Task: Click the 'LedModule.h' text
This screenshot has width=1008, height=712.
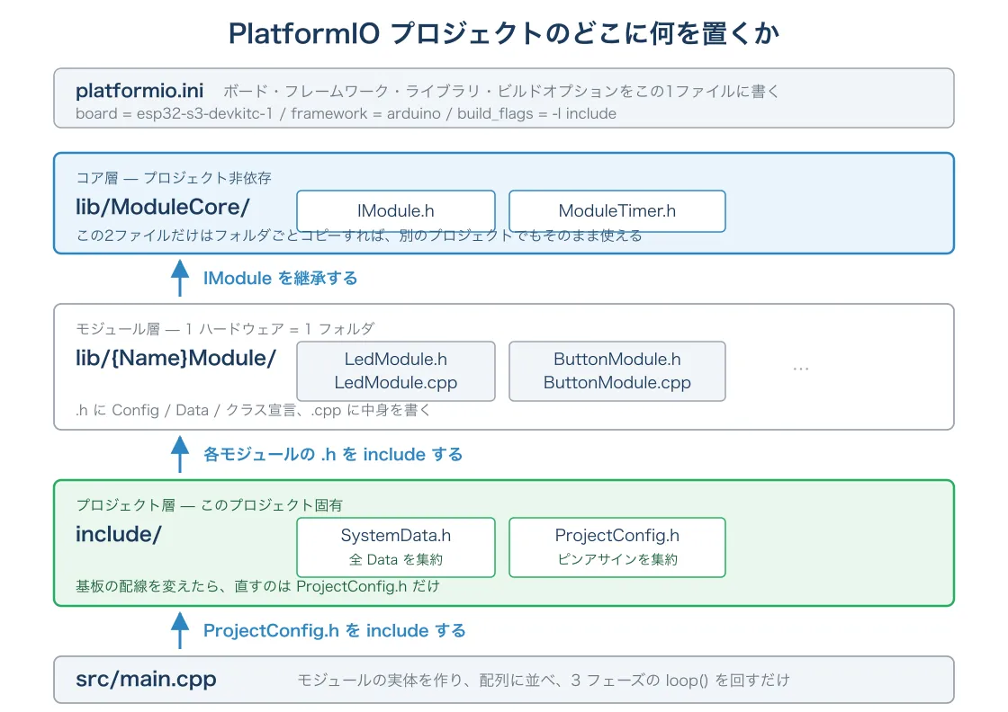Action: pyautogui.click(x=396, y=359)
